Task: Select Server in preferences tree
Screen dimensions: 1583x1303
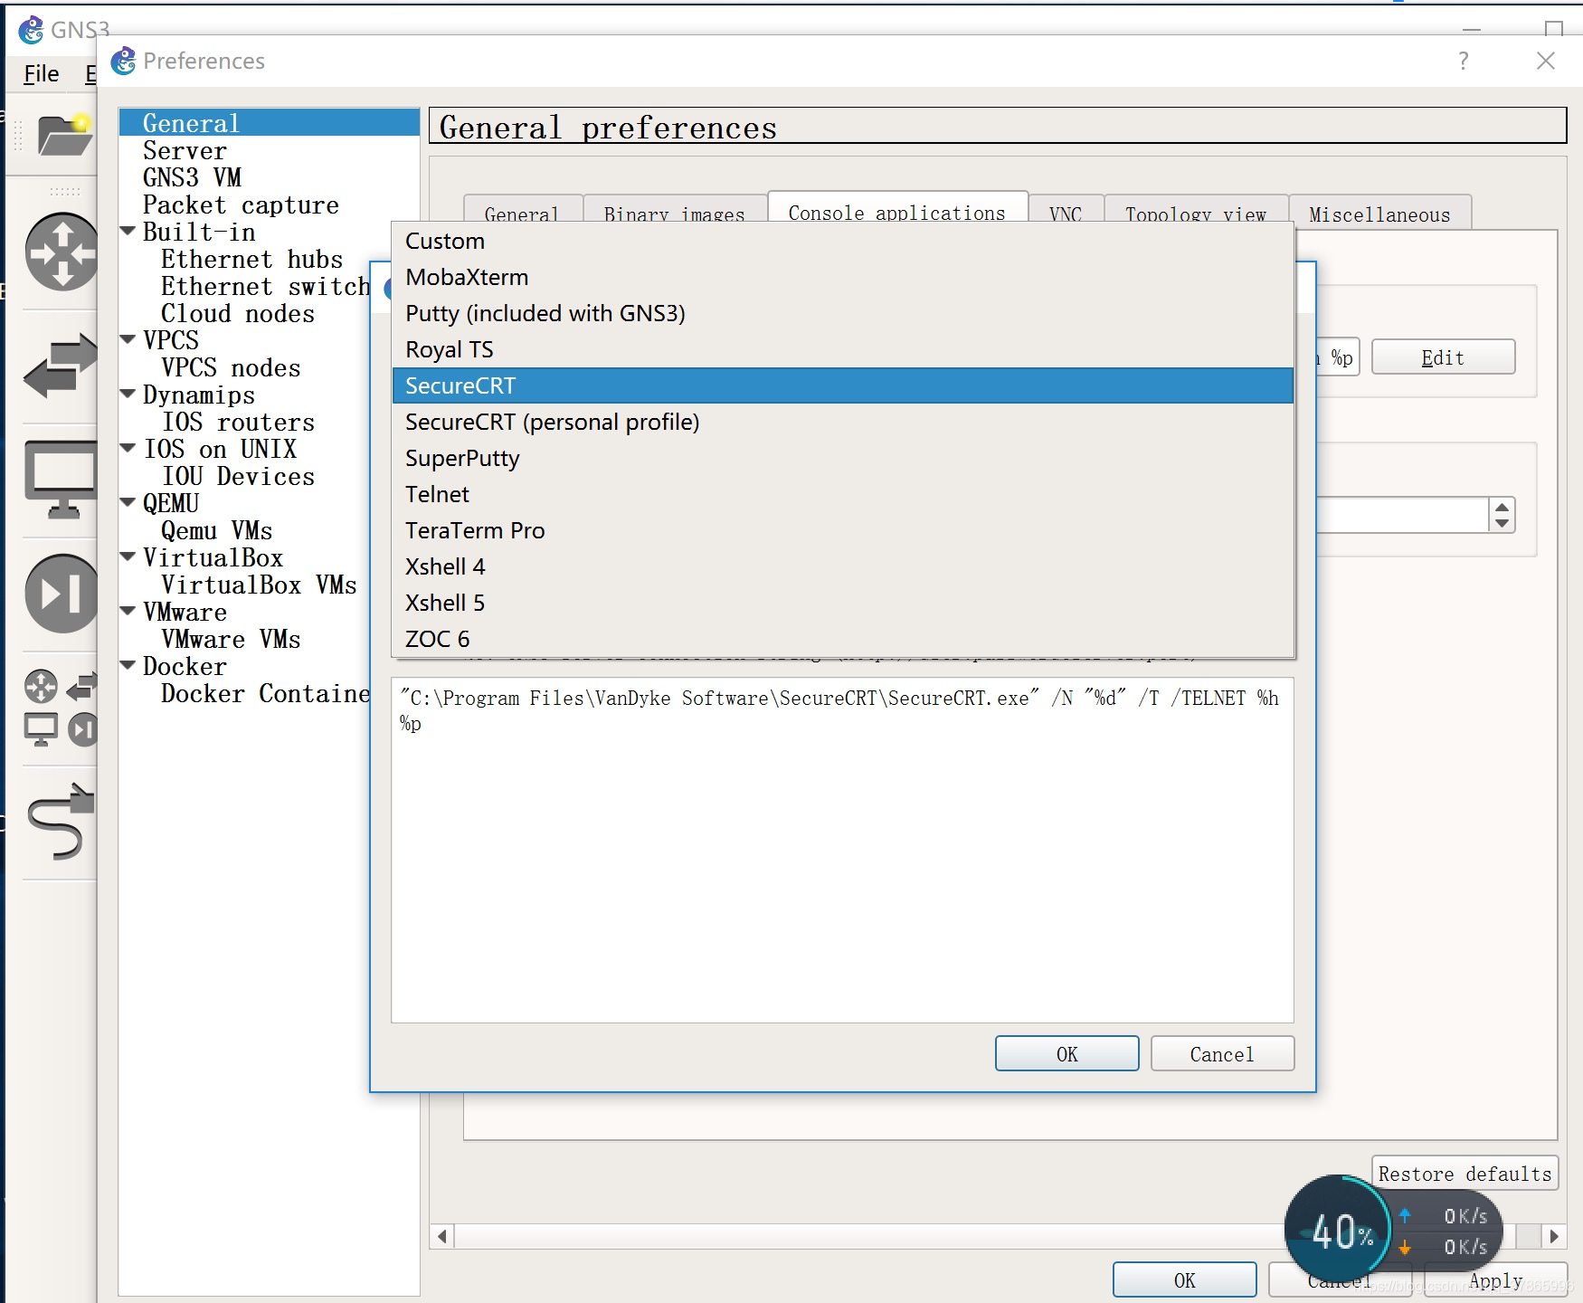Action: pyautogui.click(x=185, y=150)
